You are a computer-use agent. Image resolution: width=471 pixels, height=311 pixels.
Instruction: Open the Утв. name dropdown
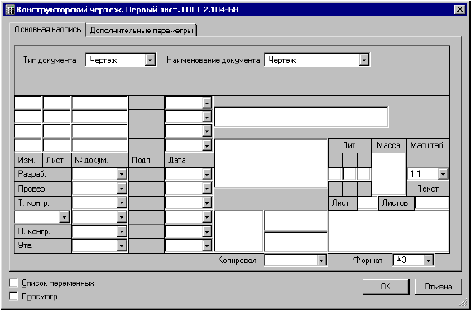click(x=121, y=245)
